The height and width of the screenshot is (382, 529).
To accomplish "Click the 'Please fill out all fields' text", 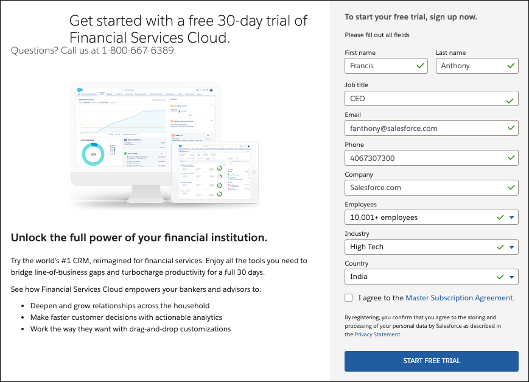I will (377, 35).
